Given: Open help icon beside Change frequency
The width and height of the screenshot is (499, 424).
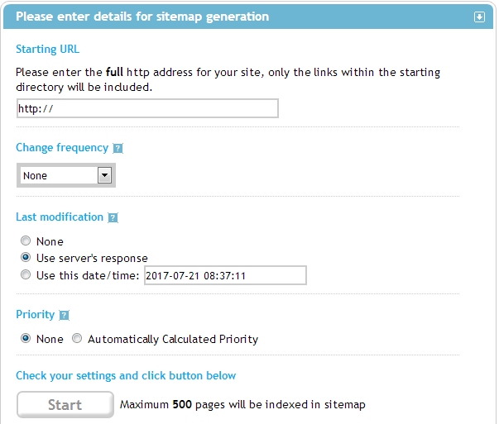Looking at the screenshot, I should [x=118, y=149].
